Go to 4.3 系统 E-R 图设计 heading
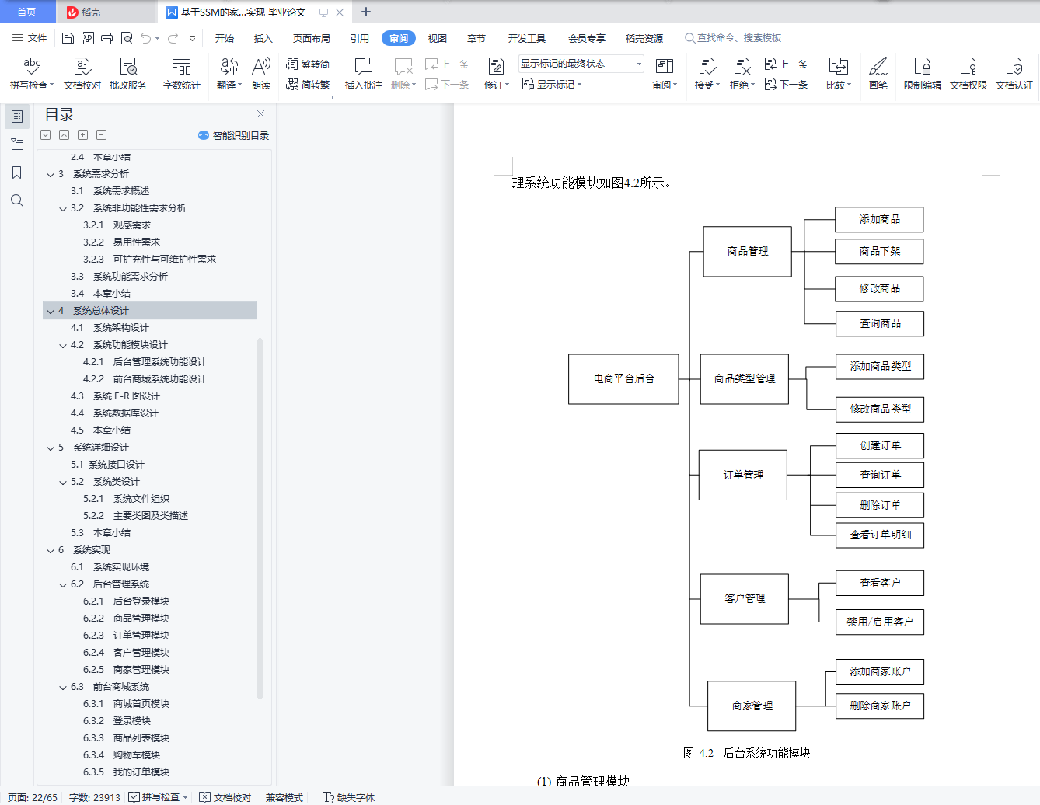 click(115, 396)
